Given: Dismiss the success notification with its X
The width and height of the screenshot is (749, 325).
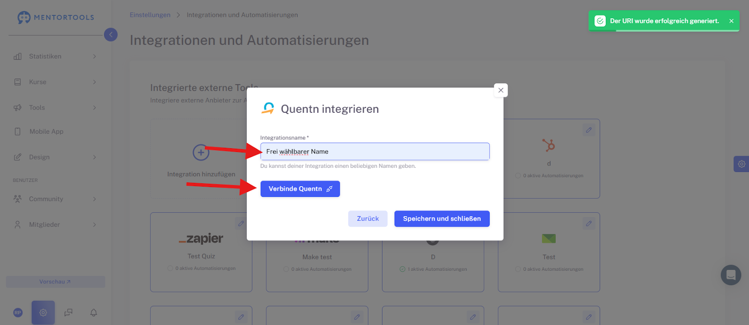Looking at the screenshot, I should click(x=731, y=21).
